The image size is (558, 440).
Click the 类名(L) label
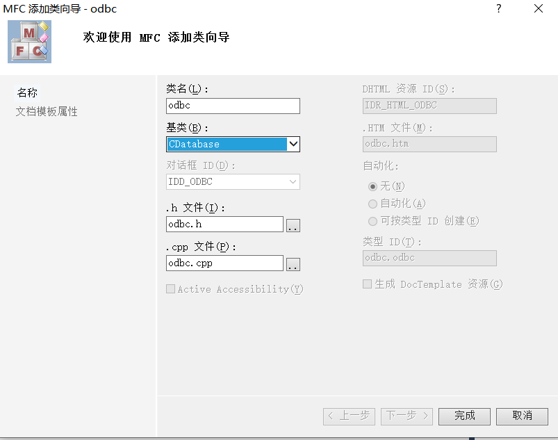point(187,89)
